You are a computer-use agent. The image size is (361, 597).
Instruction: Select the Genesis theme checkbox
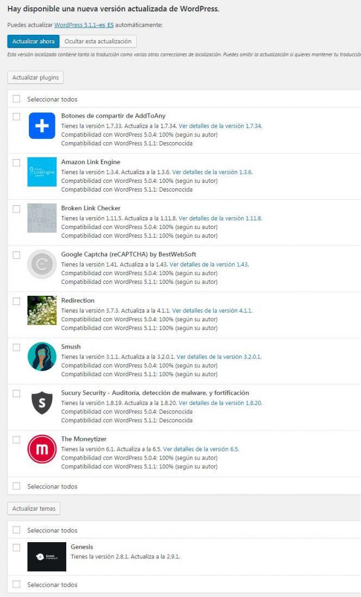click(x=16, y=548)
